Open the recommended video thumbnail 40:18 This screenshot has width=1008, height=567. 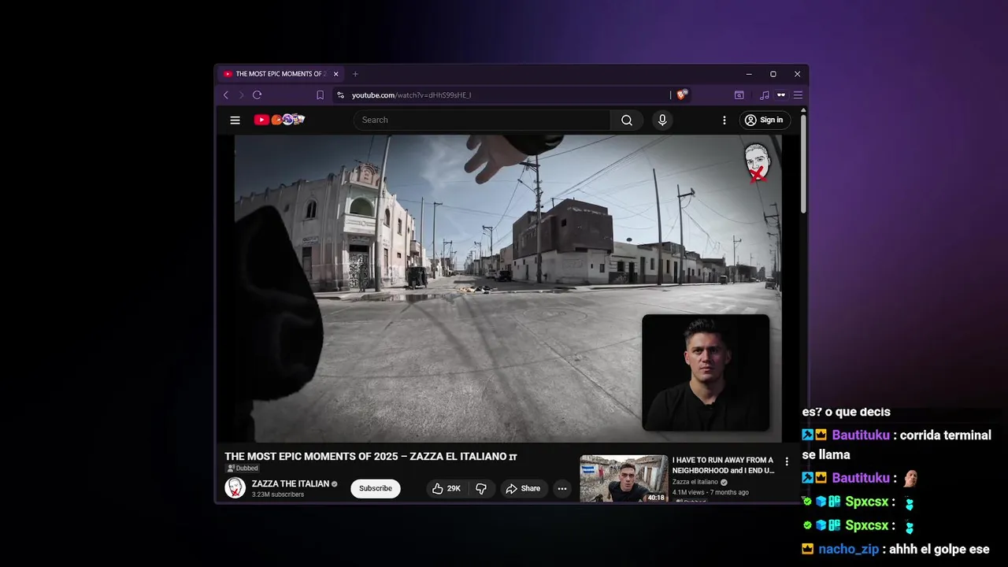click(624, 478)
